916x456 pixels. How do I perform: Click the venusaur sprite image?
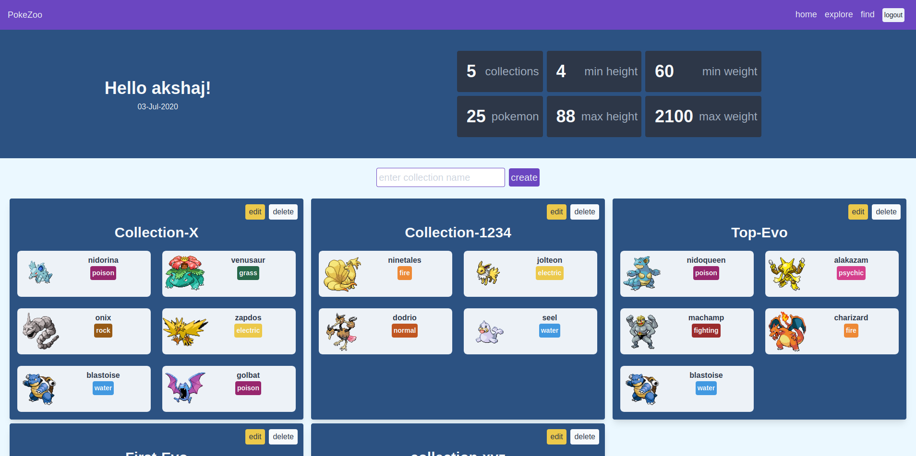click(185, 273)
